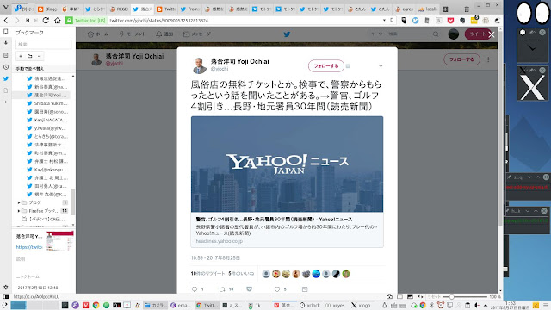Take a page capture with camera icon

[x=389, y=296]
